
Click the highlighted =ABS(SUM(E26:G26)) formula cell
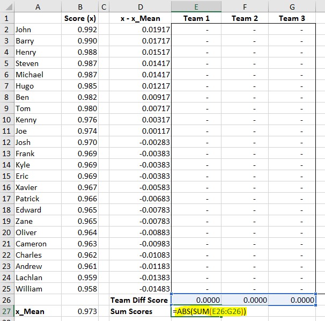click(x=196, y=311)
